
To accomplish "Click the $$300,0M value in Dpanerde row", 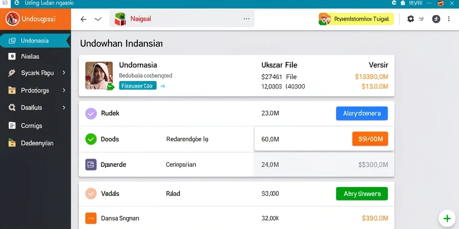I will coord(373,165).
